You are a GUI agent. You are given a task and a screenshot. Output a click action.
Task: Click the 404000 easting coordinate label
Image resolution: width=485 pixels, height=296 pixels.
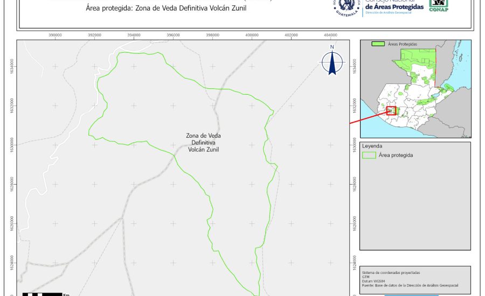pyautogui.click(x=330, y=35)
